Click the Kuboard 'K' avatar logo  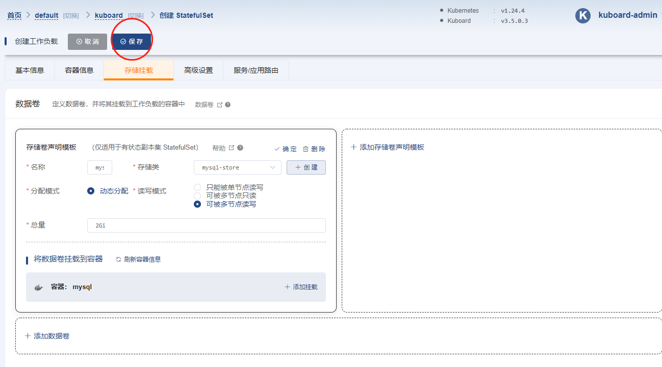[x=582, y=16]
